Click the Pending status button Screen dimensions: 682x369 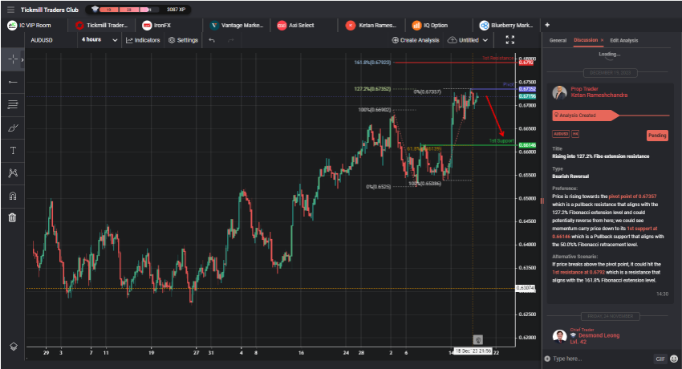[657, 136]
